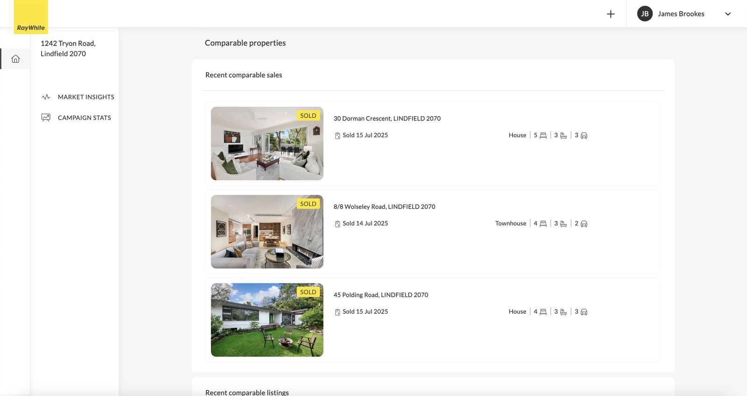Click bathroom icon for 45 Polding Road

564,312
